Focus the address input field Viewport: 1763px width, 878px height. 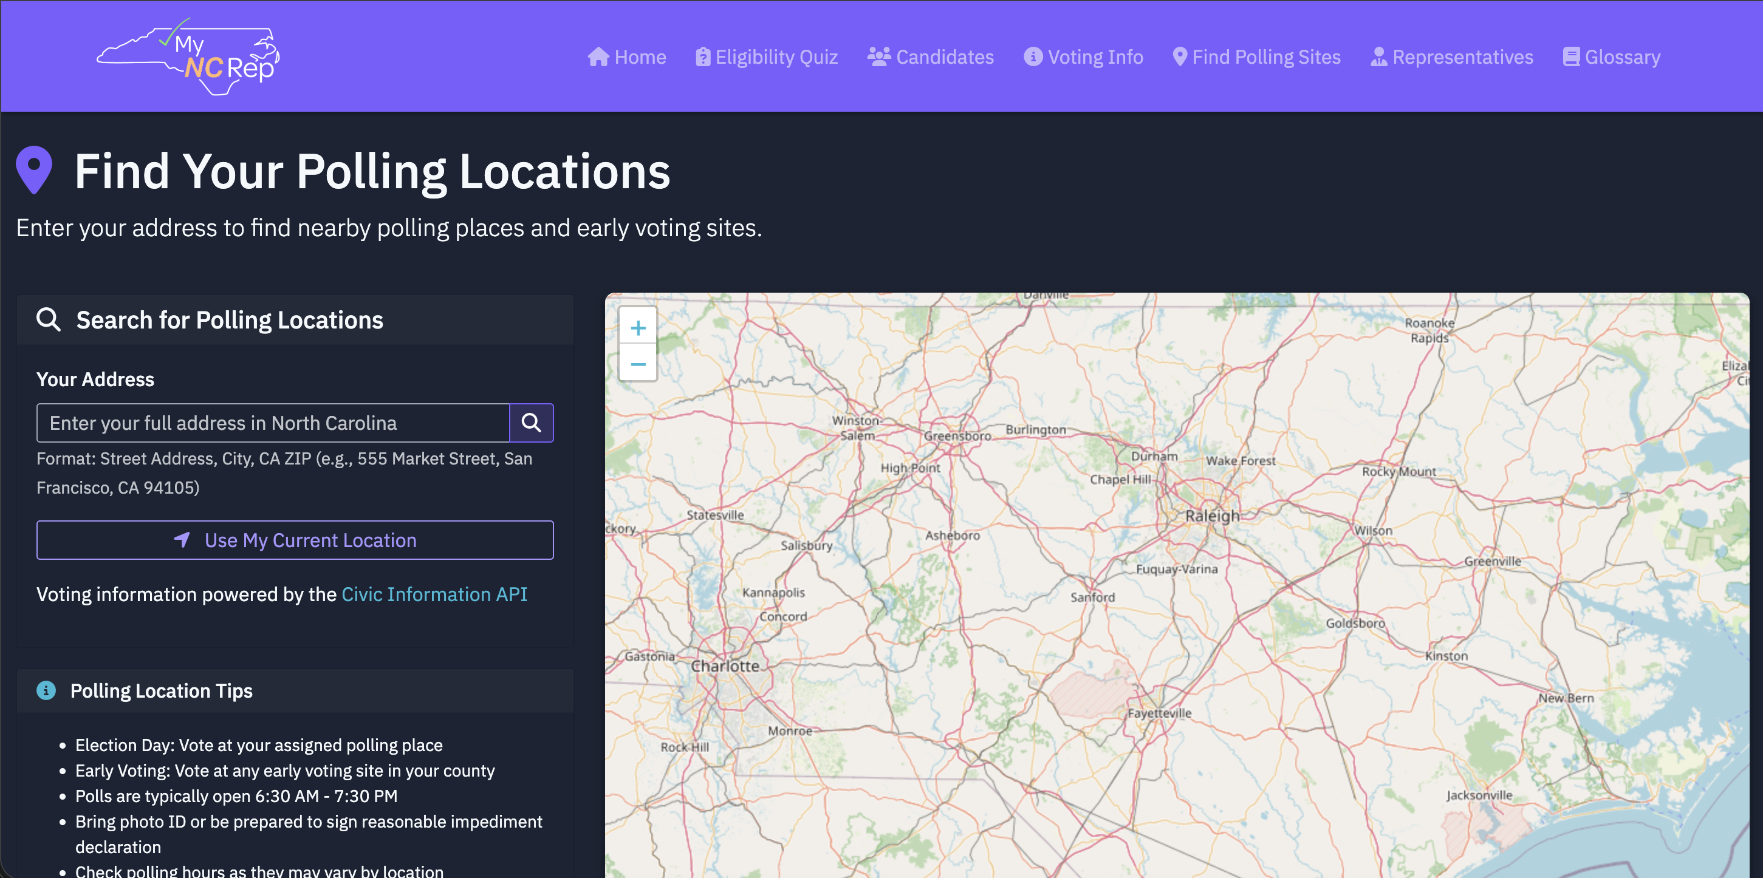coord(272,423)
